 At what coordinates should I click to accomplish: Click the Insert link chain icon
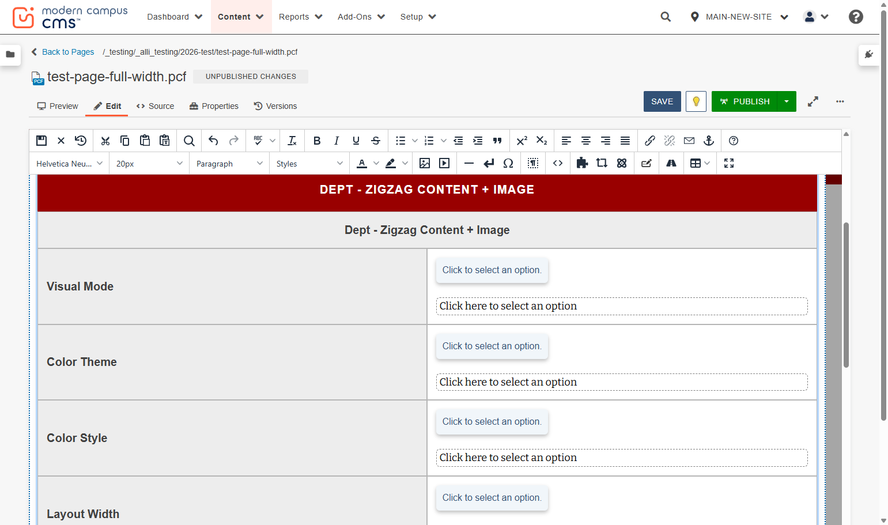tap(650, 141)
